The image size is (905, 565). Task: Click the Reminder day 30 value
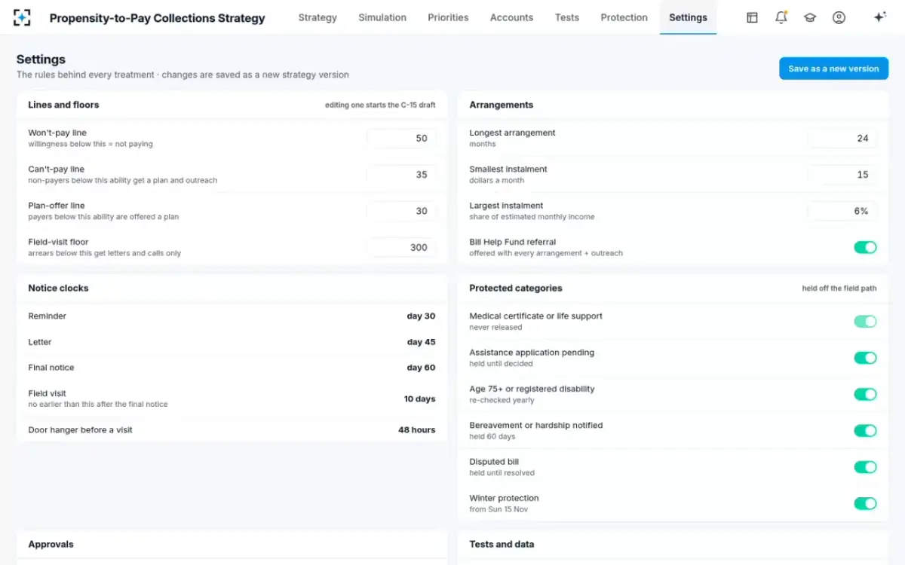[x=421, y=316]
